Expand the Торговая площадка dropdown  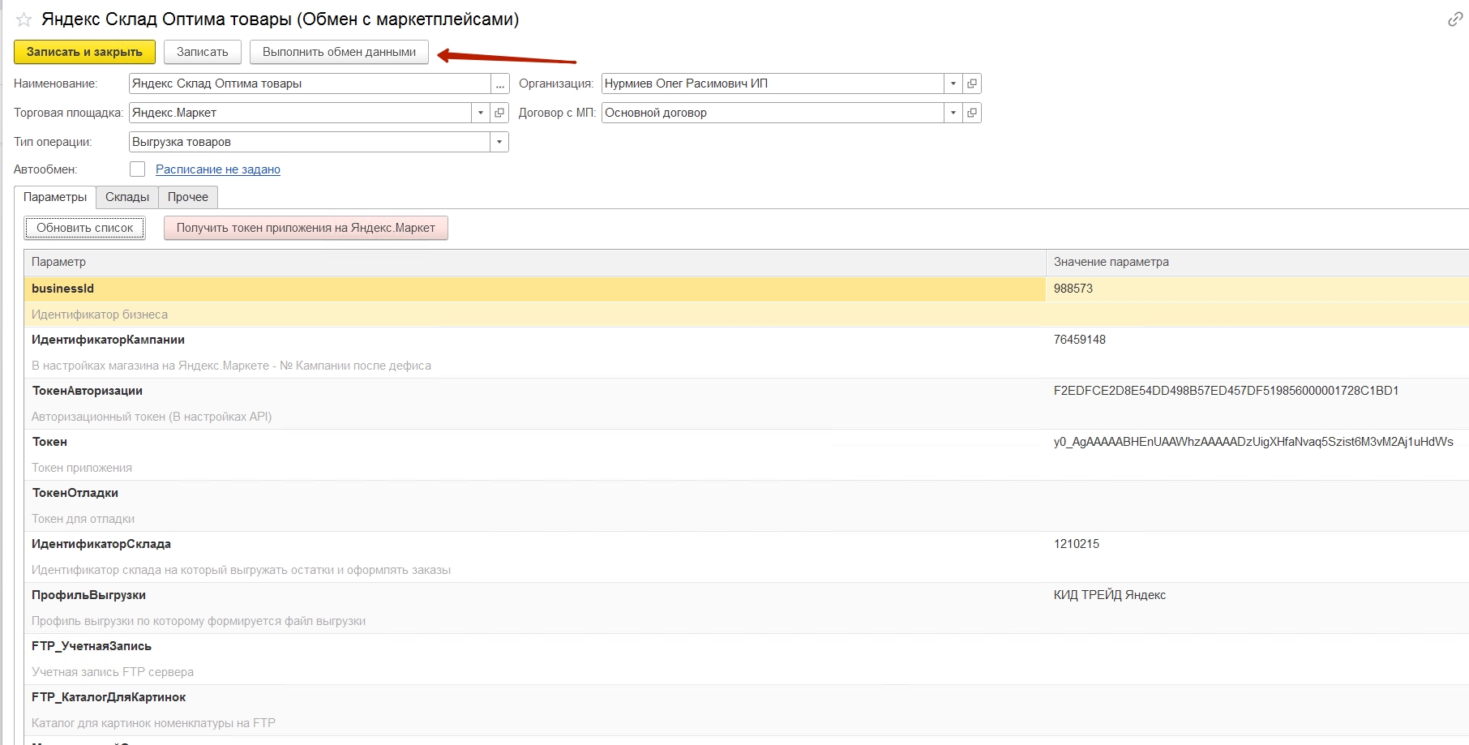click(x=481, y=113)
